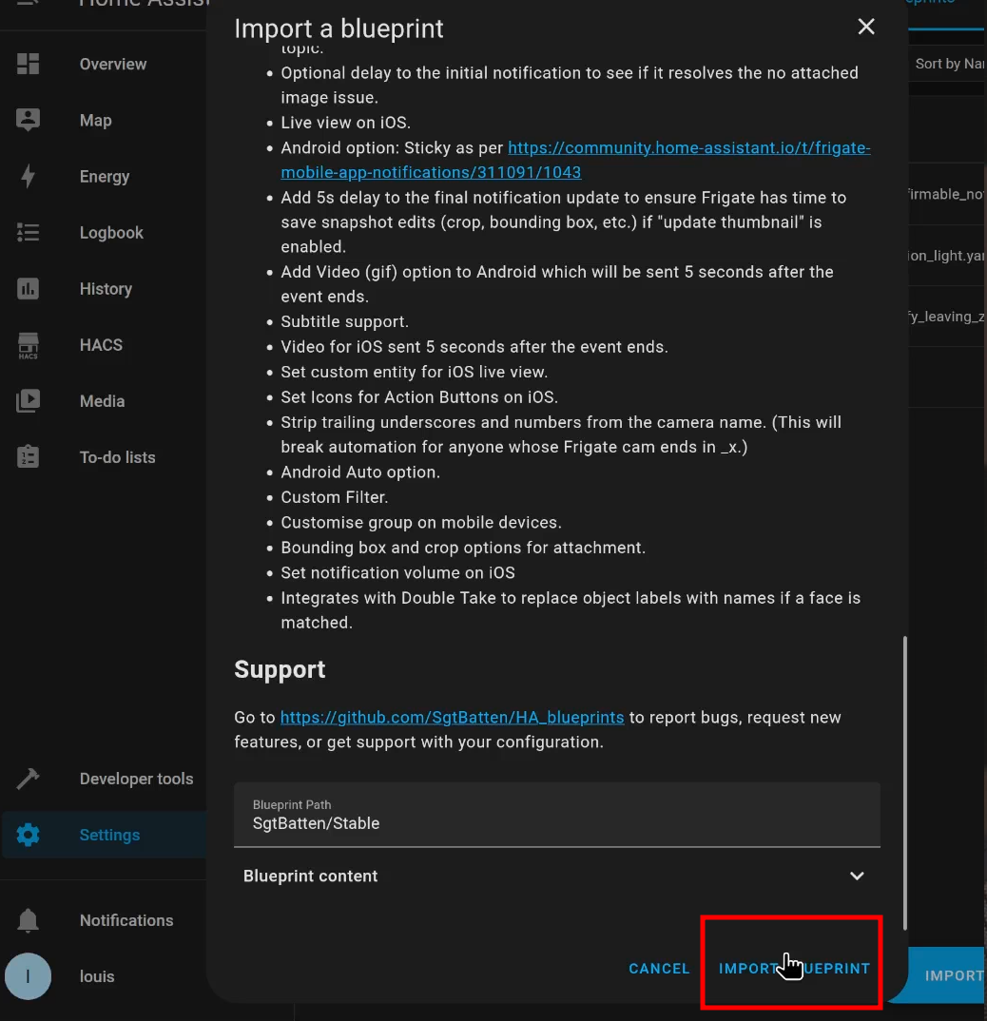Click the Blueprint Path input field
This screenshot has height=1021, width=987.
pyautogui.click(x=557, y=815)
